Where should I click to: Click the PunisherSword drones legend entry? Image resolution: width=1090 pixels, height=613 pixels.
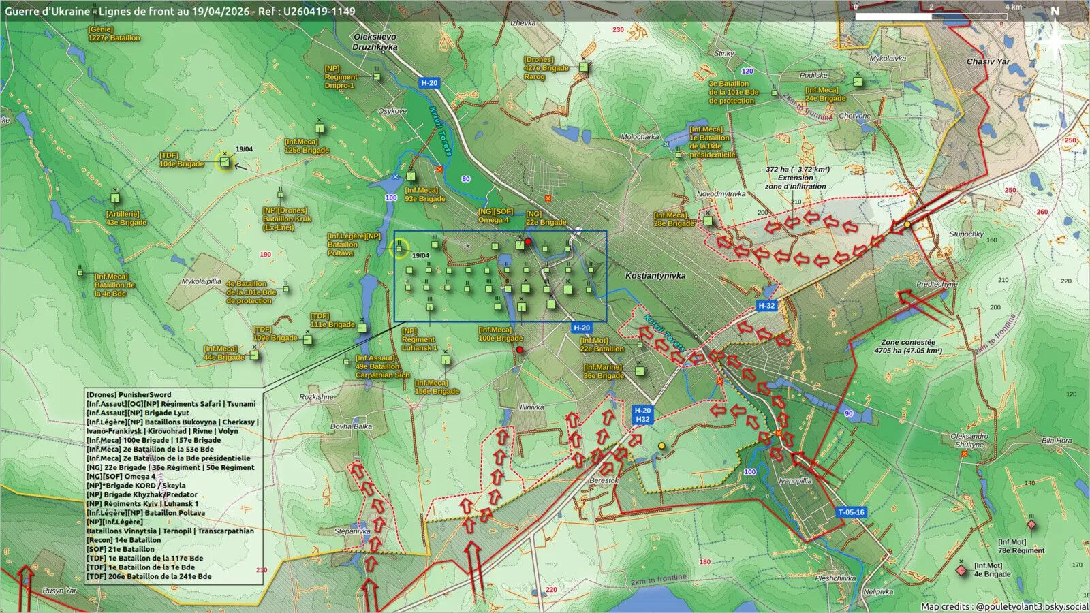(x=129, y=394)
